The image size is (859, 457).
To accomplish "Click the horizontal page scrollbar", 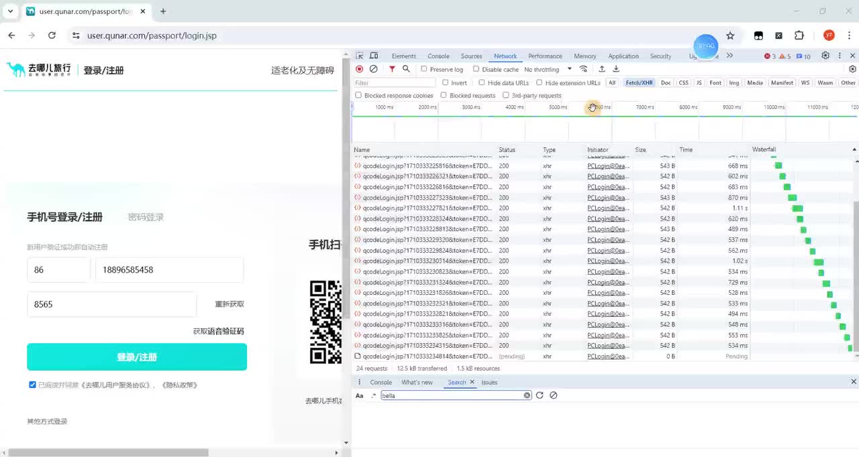I will [x=107, y=452].
